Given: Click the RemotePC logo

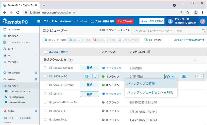Looking at the screenshot, I should (x=16, y=21).
